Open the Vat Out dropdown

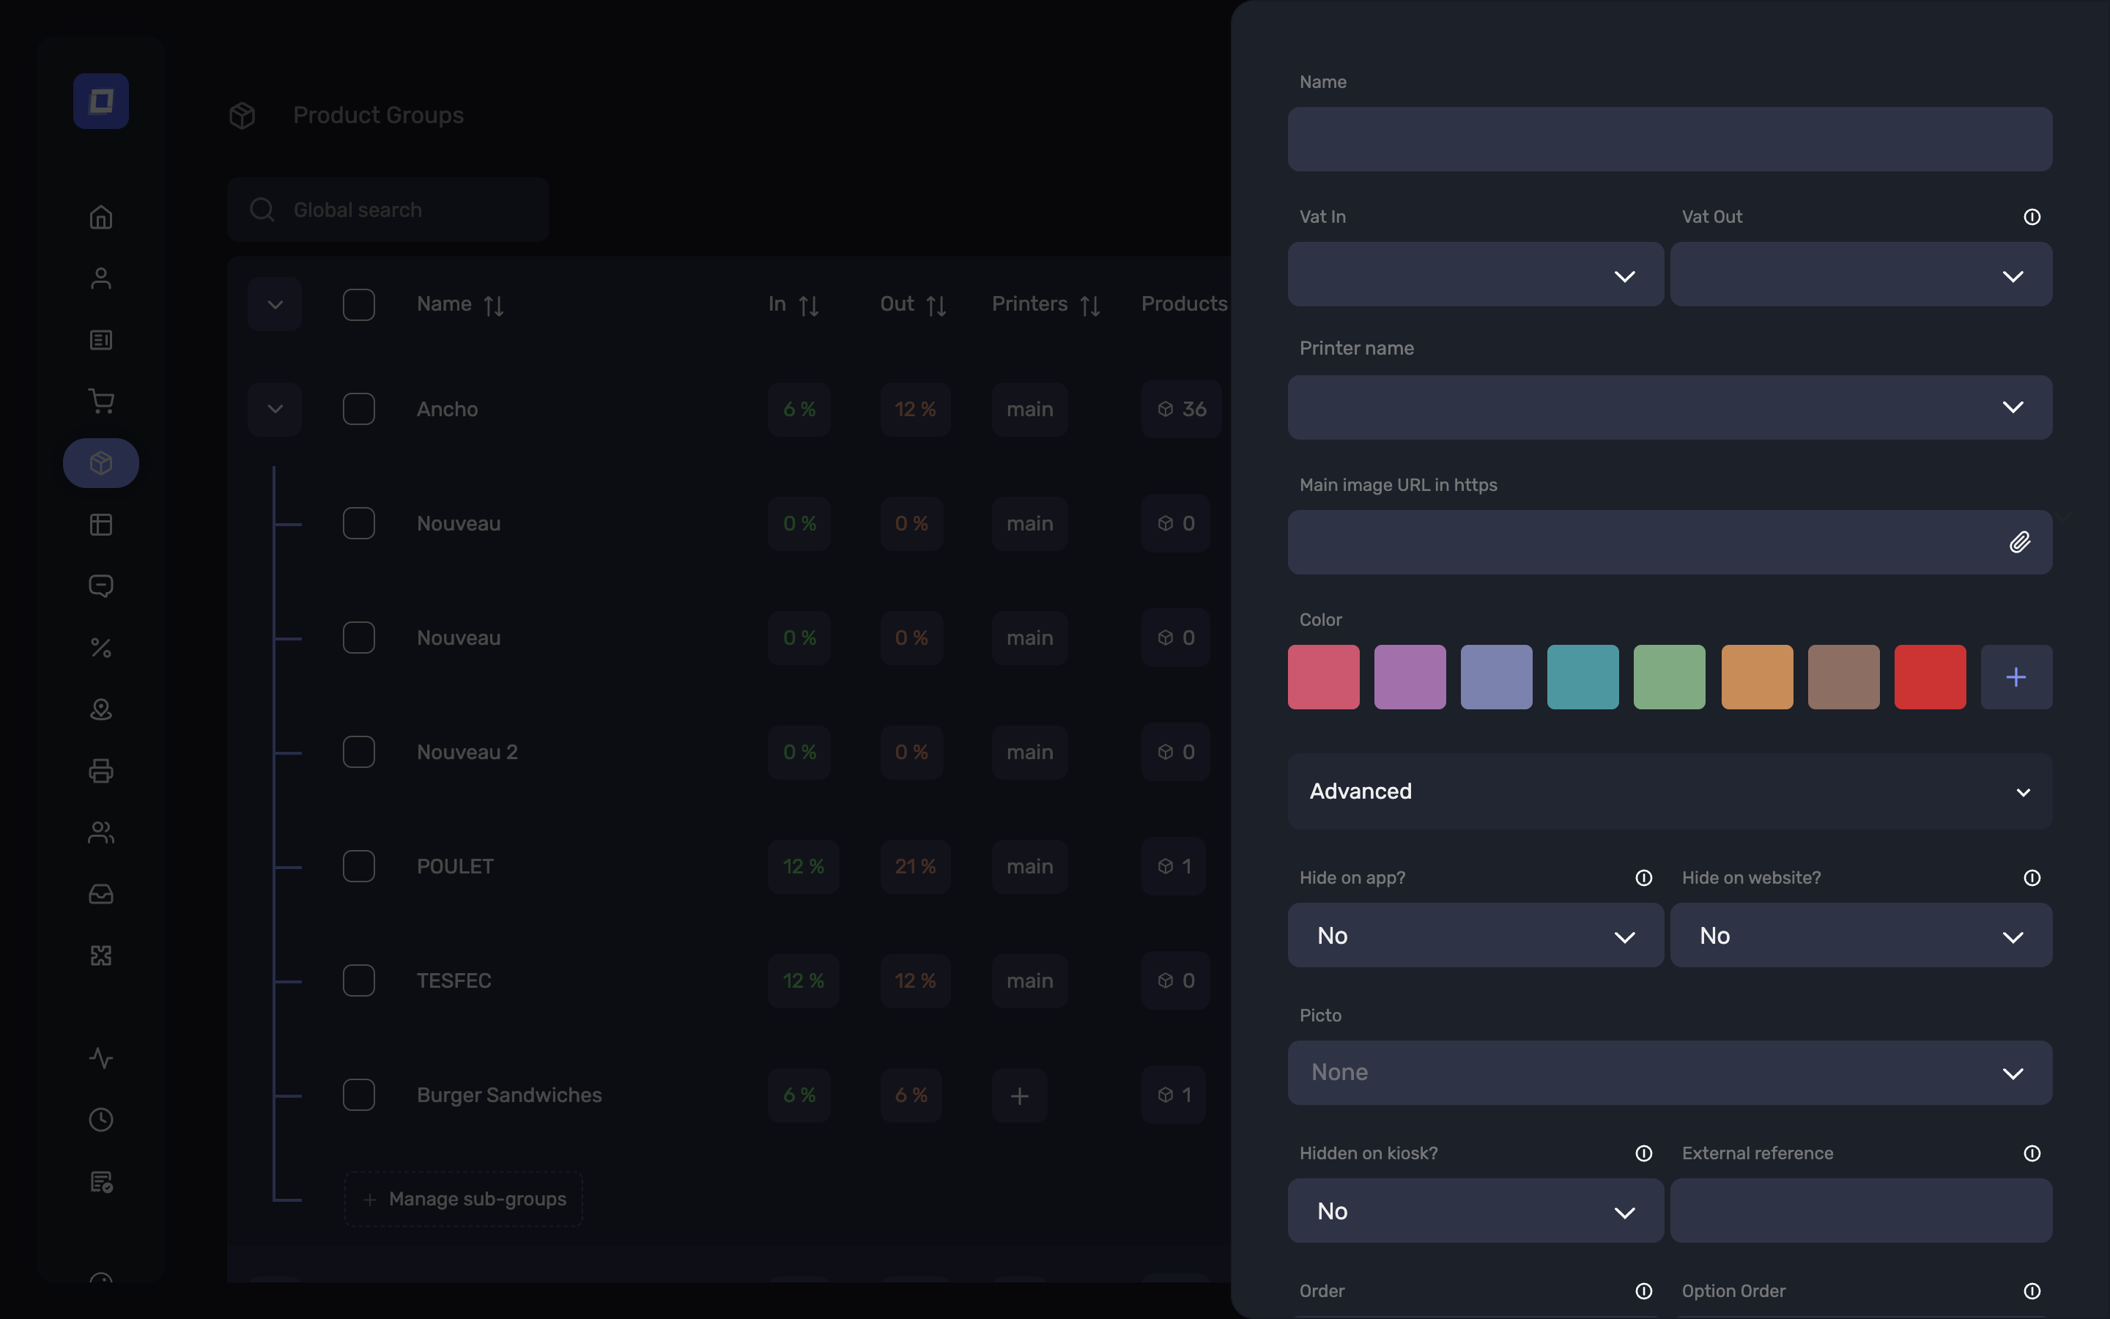1861,275
